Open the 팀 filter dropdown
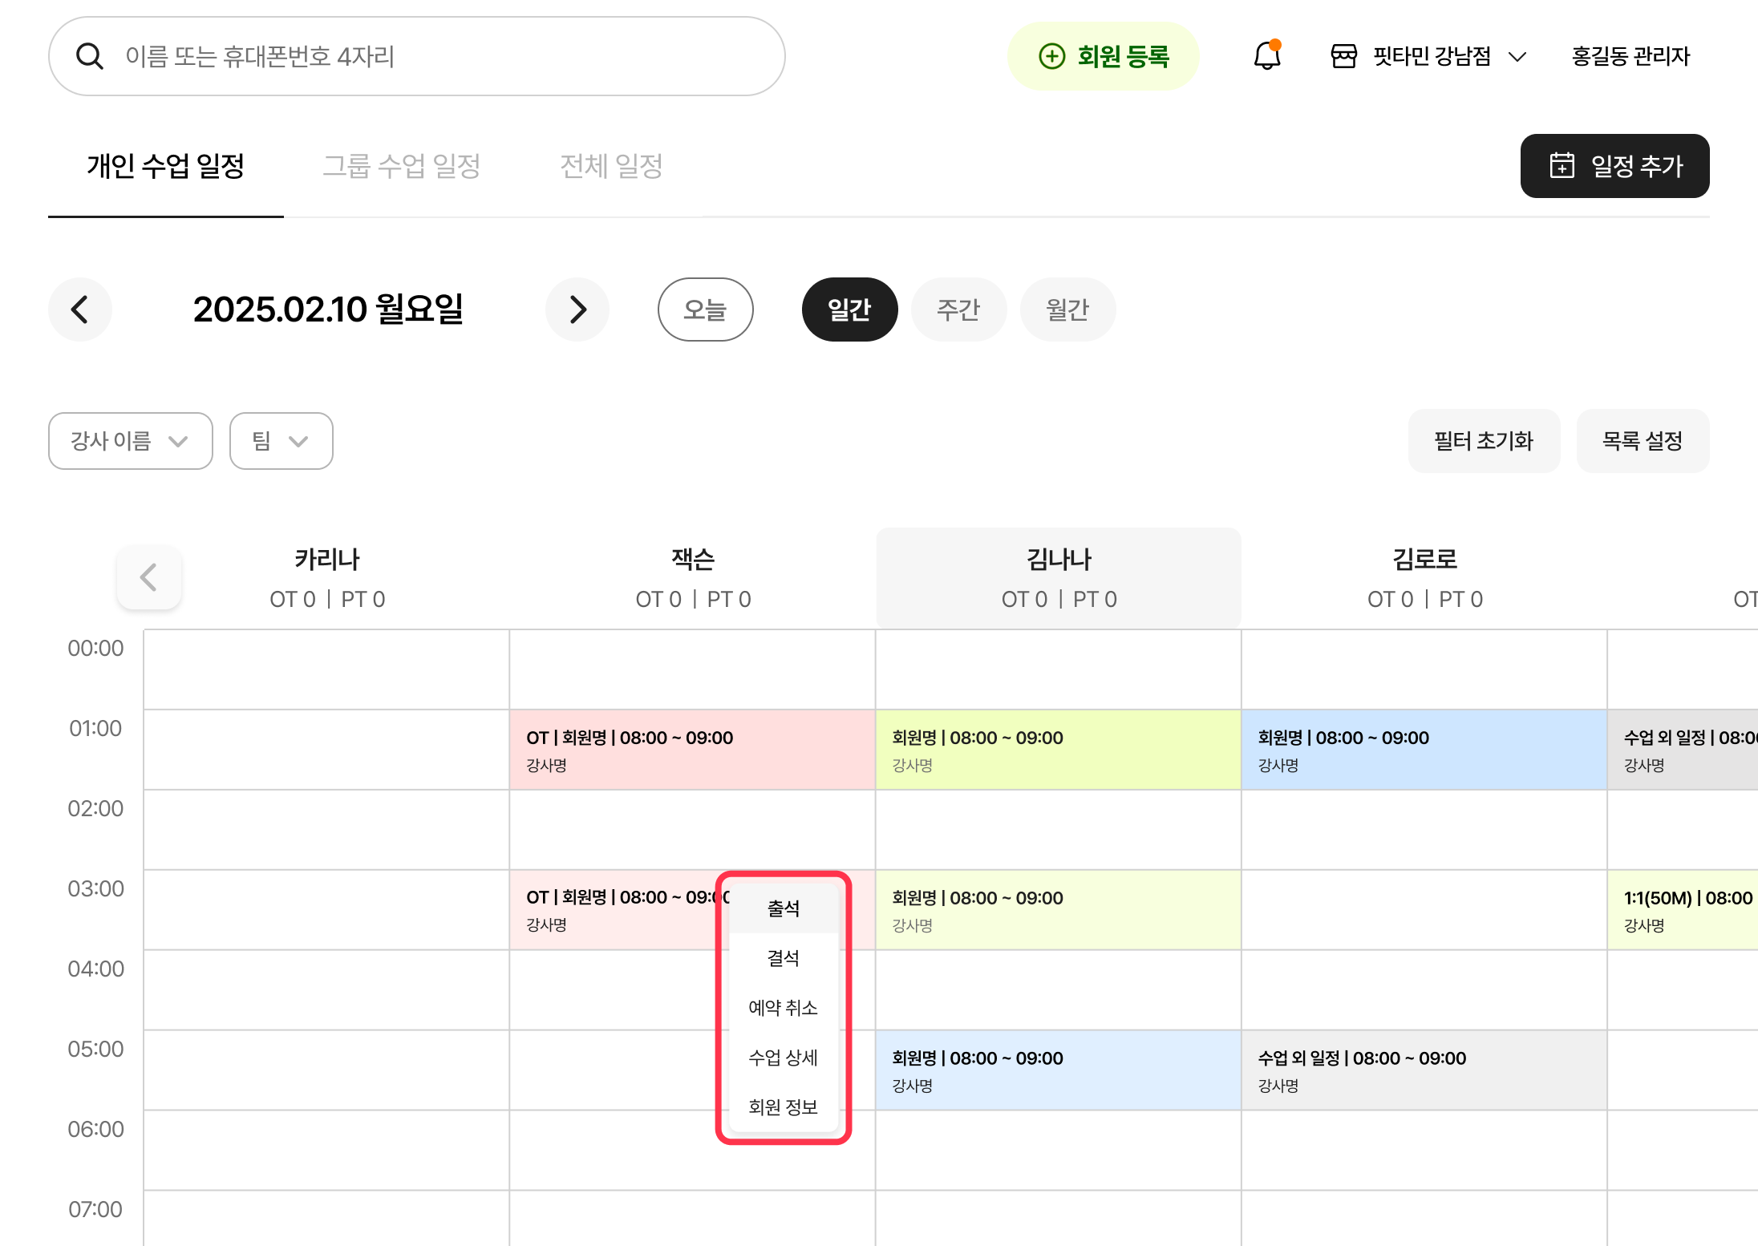 coord(281,441)
